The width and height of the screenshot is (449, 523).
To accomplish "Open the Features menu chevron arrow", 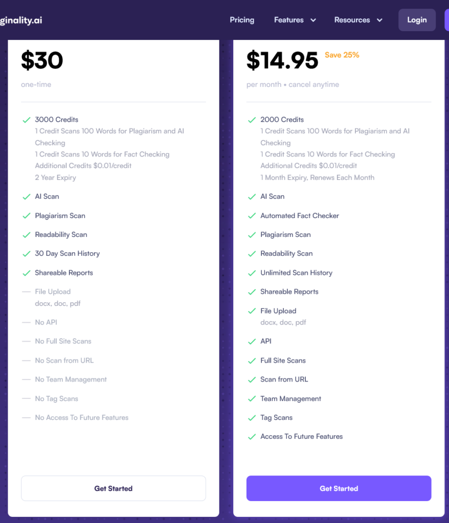I will pos(312,21).
